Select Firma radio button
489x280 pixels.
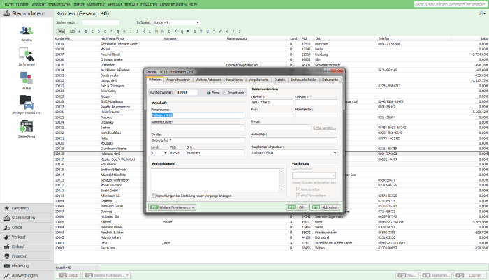209,93
